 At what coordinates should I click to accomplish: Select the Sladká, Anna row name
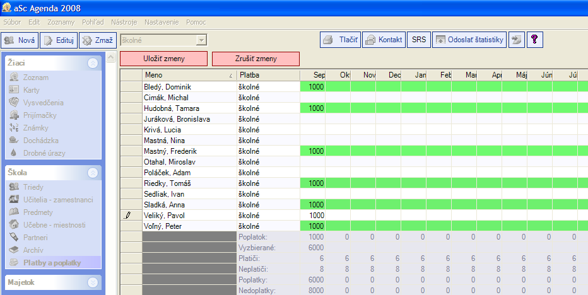coord(164,205)
